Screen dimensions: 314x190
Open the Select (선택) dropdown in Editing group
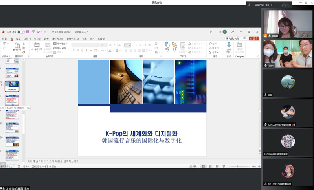(215, 52)
